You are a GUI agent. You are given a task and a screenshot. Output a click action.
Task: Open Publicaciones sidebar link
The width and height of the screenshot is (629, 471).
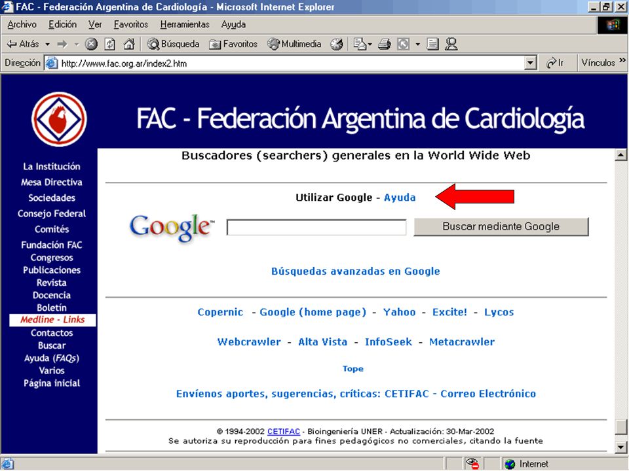click(x=52, y=270)
